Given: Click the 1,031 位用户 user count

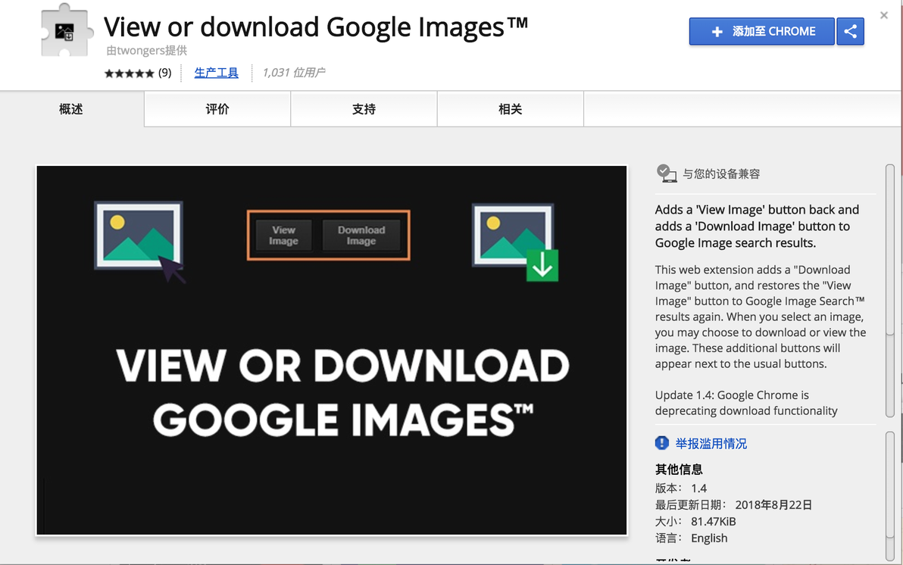Looking at the screenshot, I should pyautogui.click(x=294, y=73).
